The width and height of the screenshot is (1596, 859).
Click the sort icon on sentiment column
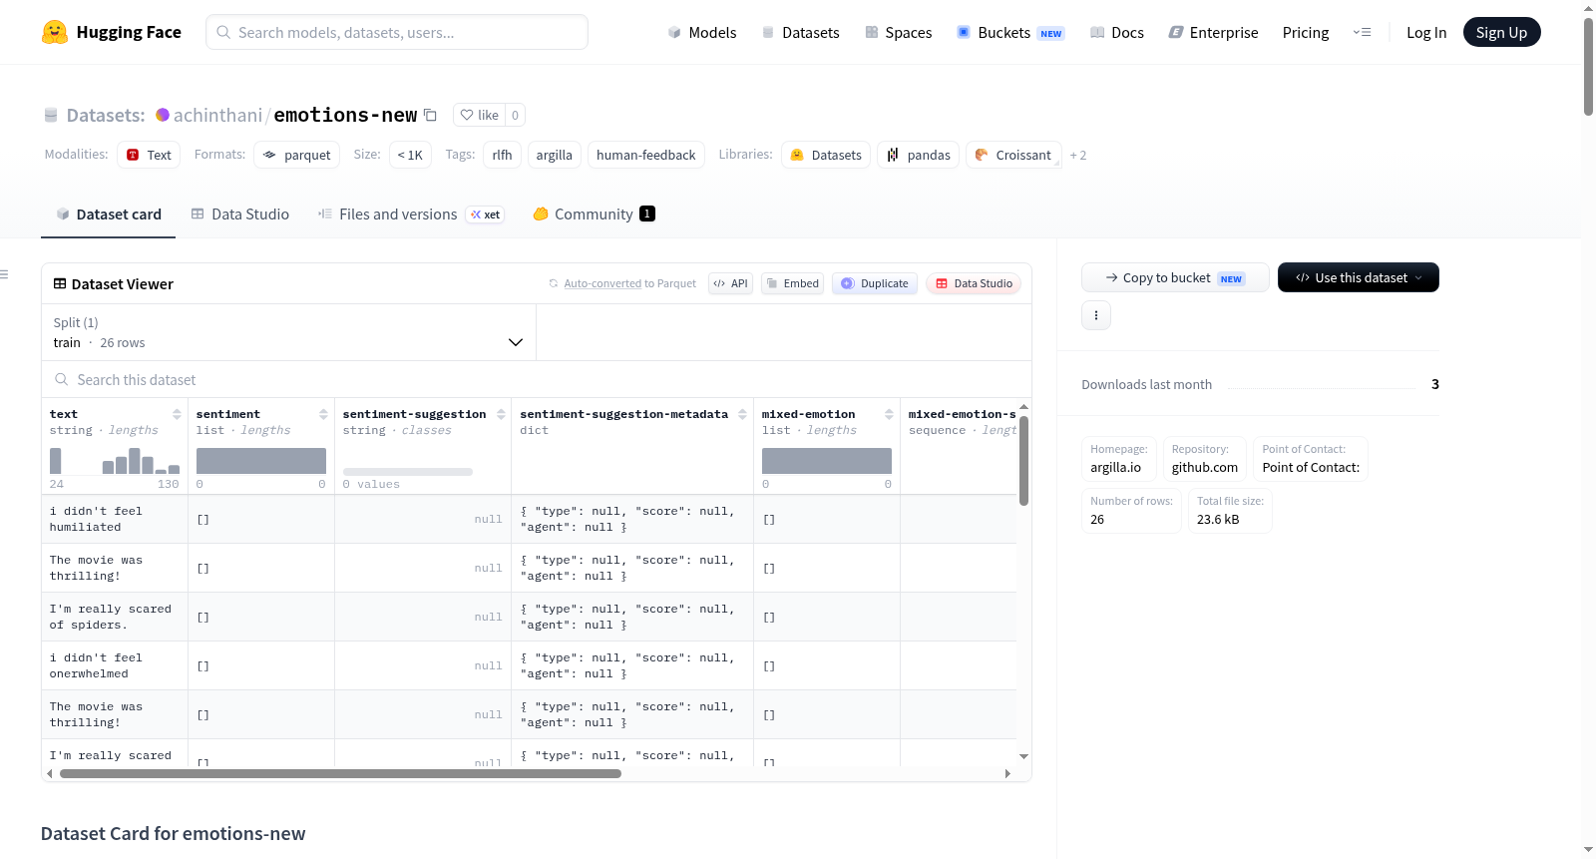click(323, 414)
